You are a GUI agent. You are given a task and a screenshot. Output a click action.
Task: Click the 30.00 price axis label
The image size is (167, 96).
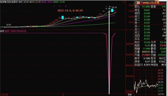[x=131, y=5]
